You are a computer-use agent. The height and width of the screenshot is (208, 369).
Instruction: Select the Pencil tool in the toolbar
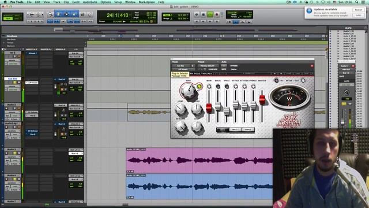pyautogui.click(x=90, y=14)
